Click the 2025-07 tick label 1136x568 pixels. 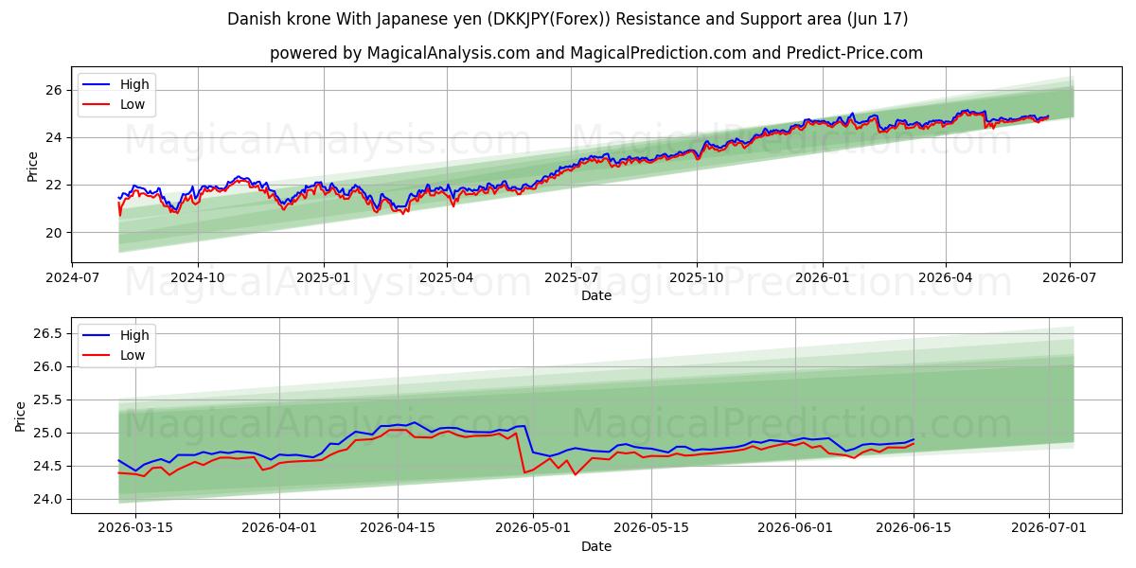tap(572, 278)
